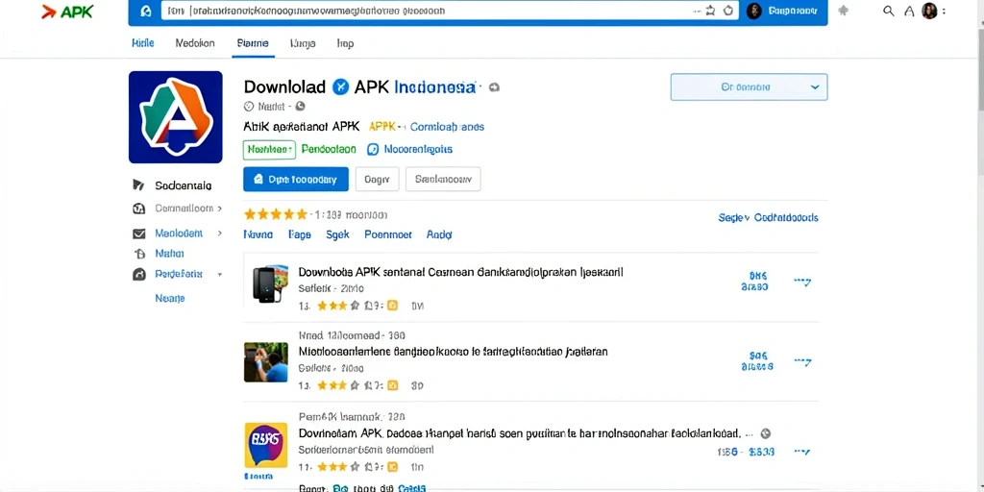Viewport: 984px width, 492px height.
Task: Click the icon beside Nahan in sidebar
Action: (140, 254)
